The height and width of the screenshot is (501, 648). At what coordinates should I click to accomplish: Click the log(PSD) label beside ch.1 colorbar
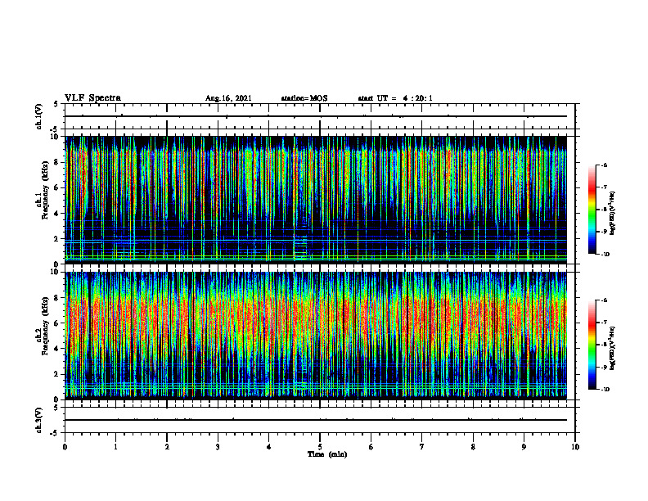613,213
